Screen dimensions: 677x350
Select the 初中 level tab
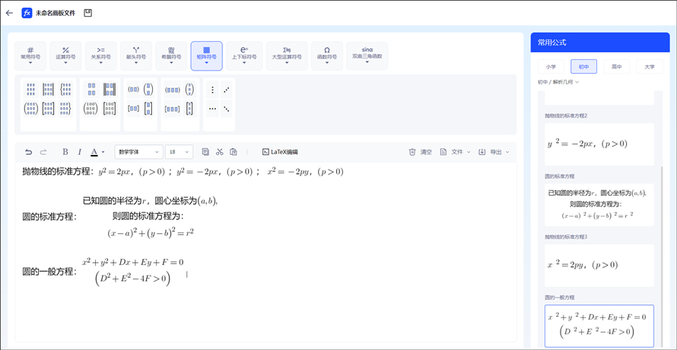pyautogui.click(x=583, y=67)
